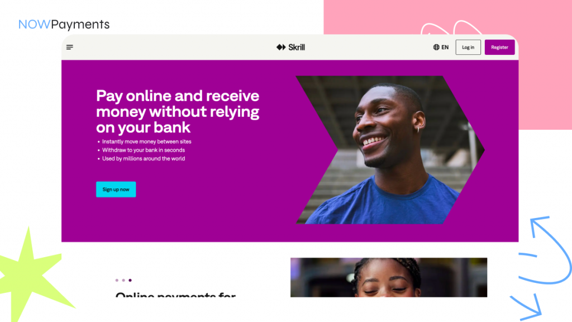Click the Skrill wordmark text
Screen dimensions: 572x322
click(297, 47)
